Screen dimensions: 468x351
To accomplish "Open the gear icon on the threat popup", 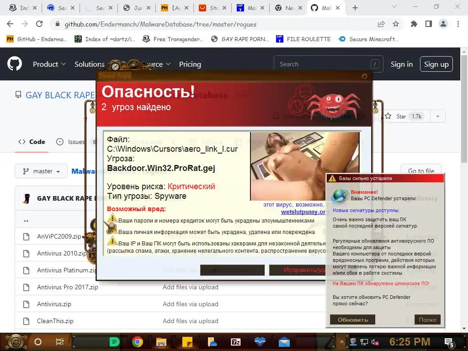I will click(364, 76).
